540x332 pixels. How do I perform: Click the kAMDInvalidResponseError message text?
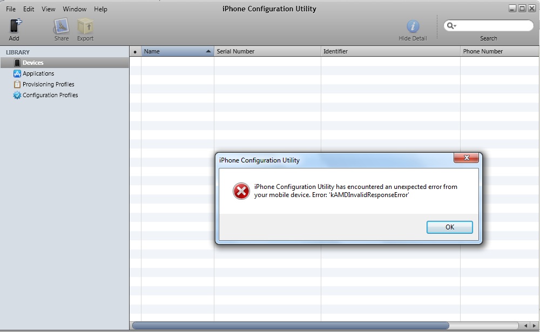(x=369, y=195)
